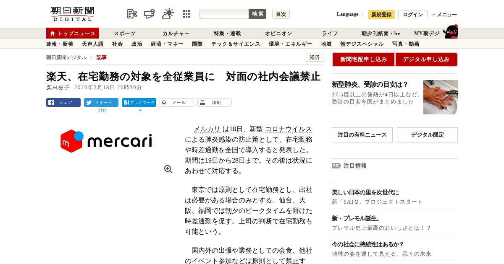Expand the メニュー dropdown
Screen dimensions: 504x264
[x=444, y=15]
